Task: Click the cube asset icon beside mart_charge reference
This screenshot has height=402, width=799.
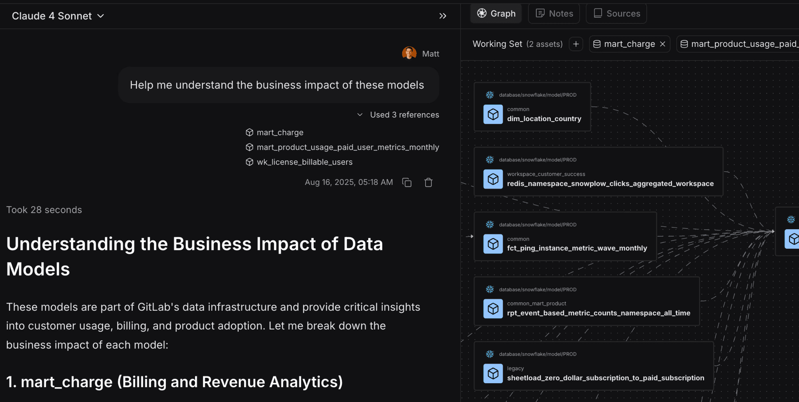Action: [249, 132]
